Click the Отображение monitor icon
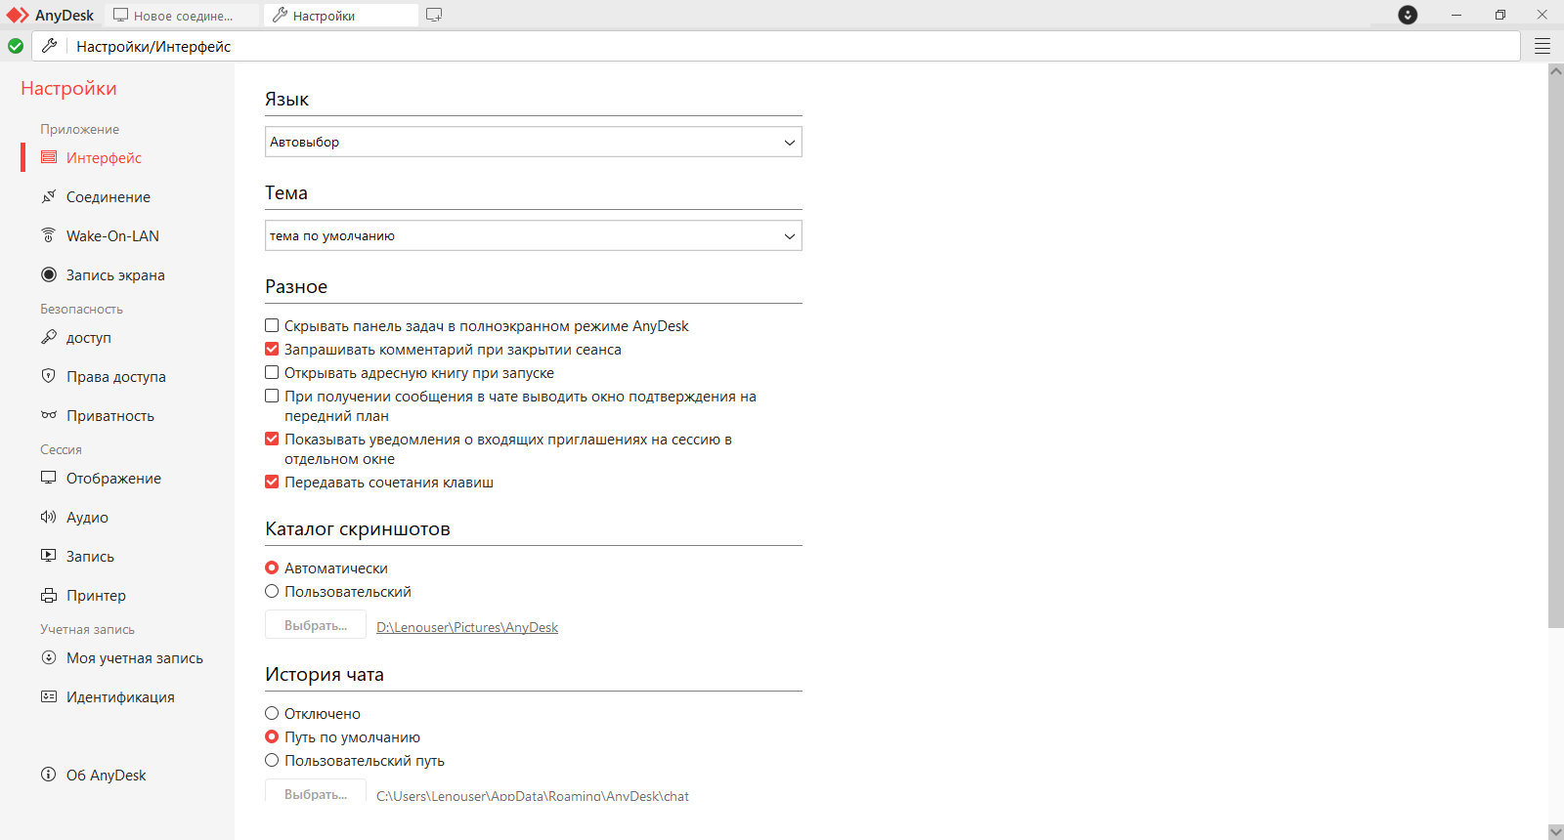This screenshot has width=1564, height=840. click(49, 478)
